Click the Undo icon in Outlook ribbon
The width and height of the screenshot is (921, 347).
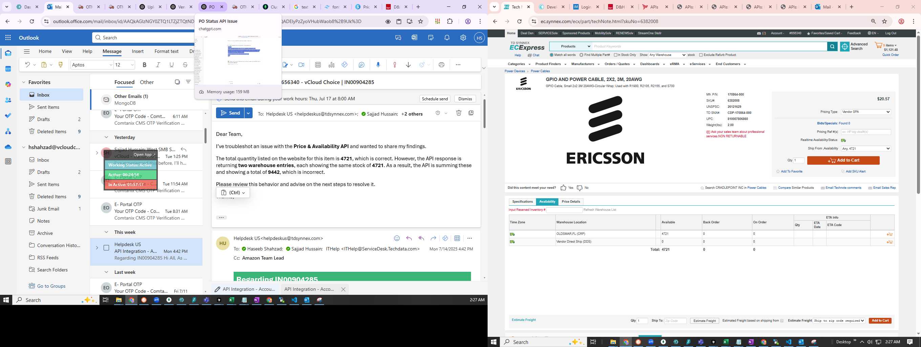[27, 65]
